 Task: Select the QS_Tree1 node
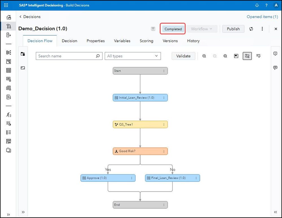[x=140, y=125]
